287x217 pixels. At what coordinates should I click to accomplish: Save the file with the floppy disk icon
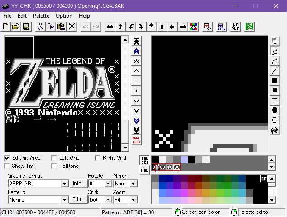click(26, 27)
